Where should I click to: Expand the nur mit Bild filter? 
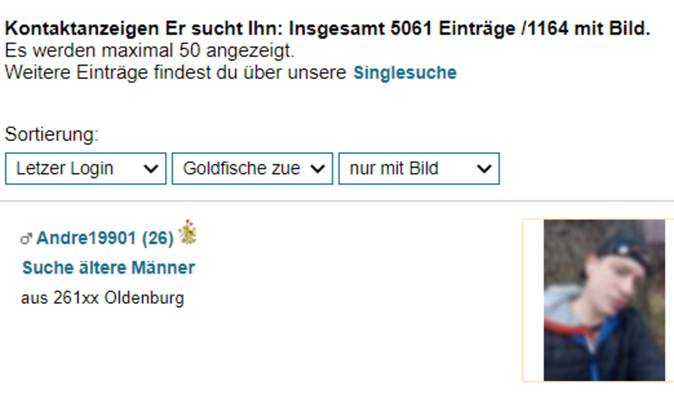(418, 169)
